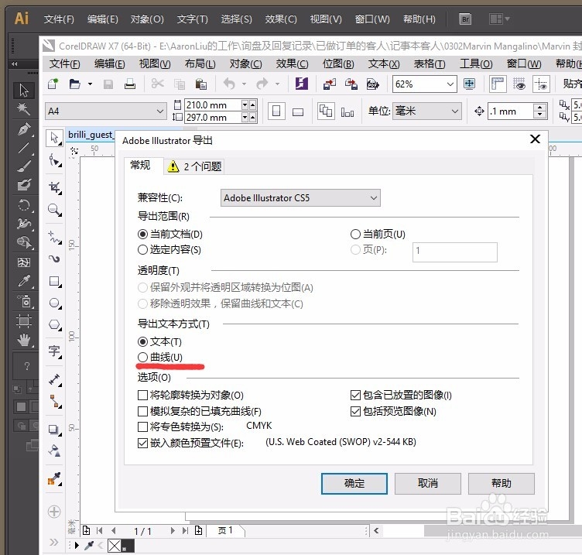Choose 文本 export text option
Viewport: 582px width, 555px height.
[x=142, y=341]
